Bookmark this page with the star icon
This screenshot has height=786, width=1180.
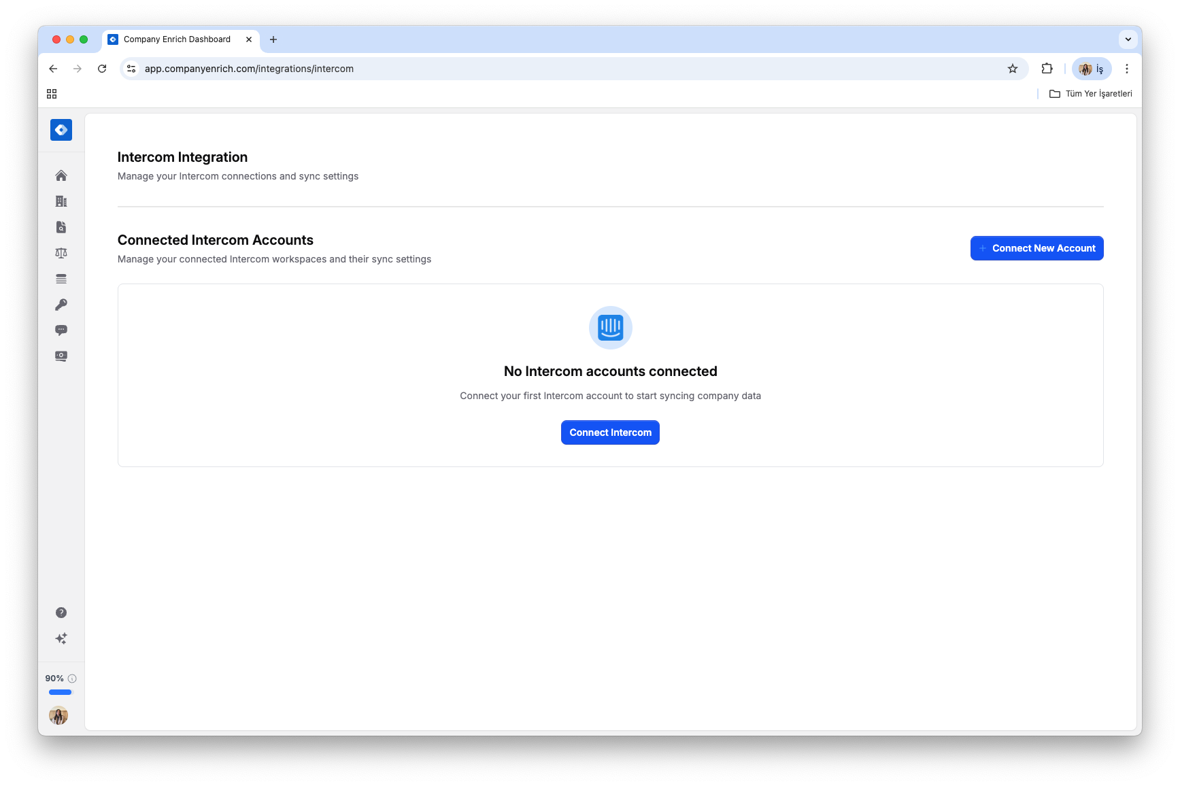pyautogui.click(x=1013, y=69)
